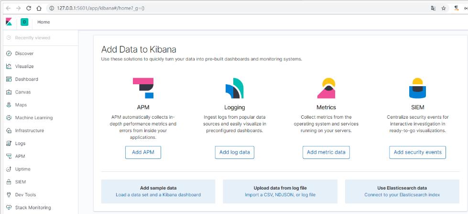Bookmark this page with star icon
This screenshot has width=468, height=214.
[444, 8]
